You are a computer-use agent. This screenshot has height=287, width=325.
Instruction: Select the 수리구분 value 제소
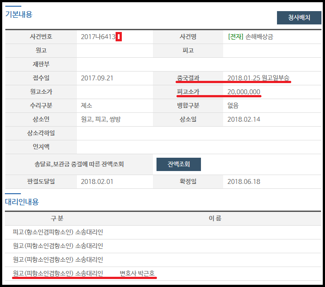tap(86, 106)
